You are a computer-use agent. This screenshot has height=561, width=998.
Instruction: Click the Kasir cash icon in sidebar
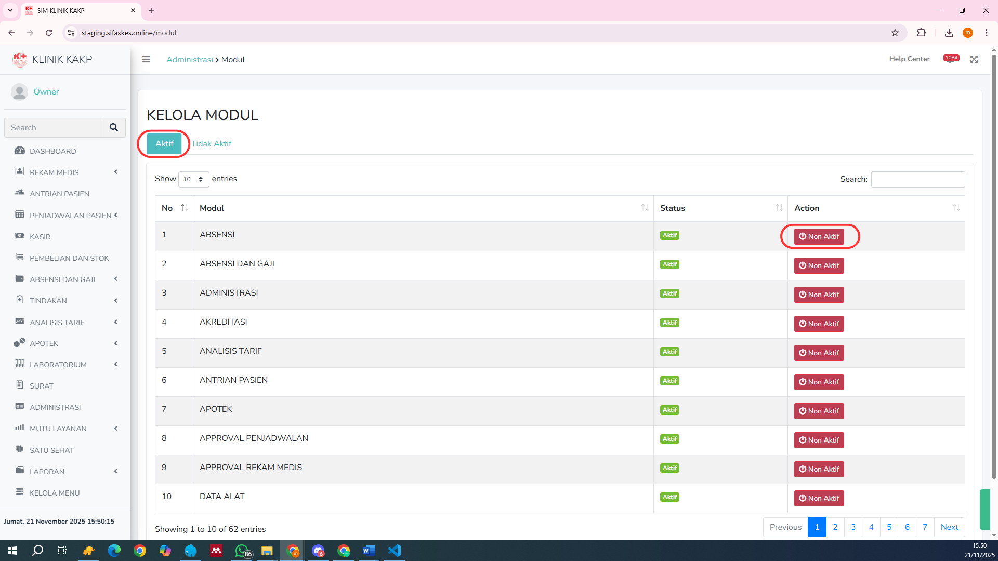[20, 236]
